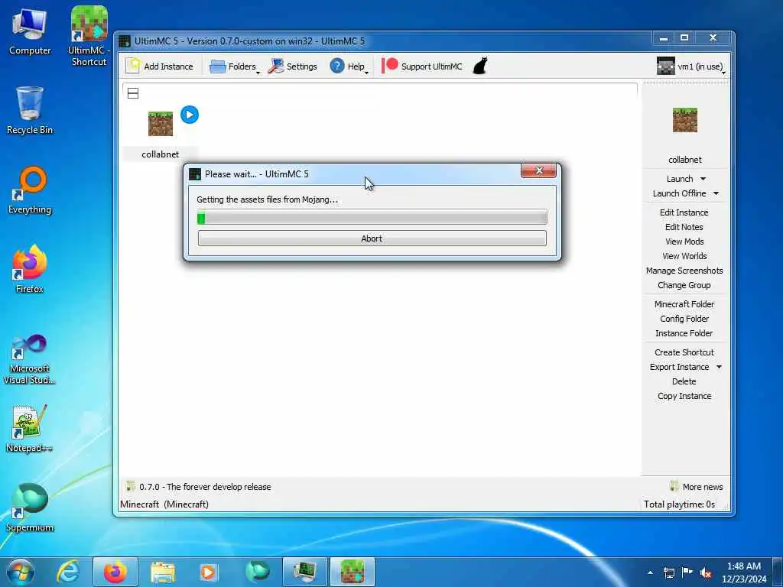783x587 pixels.
Task: Select Everything desktop shortcut
Action: click(x=30, y=190)
